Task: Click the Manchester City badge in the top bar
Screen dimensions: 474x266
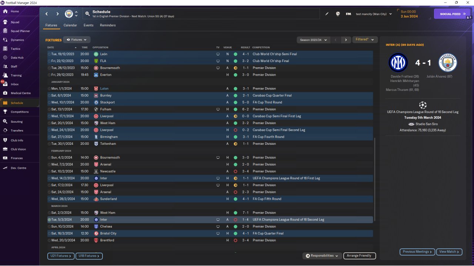Action: click(x=69, y=14)
